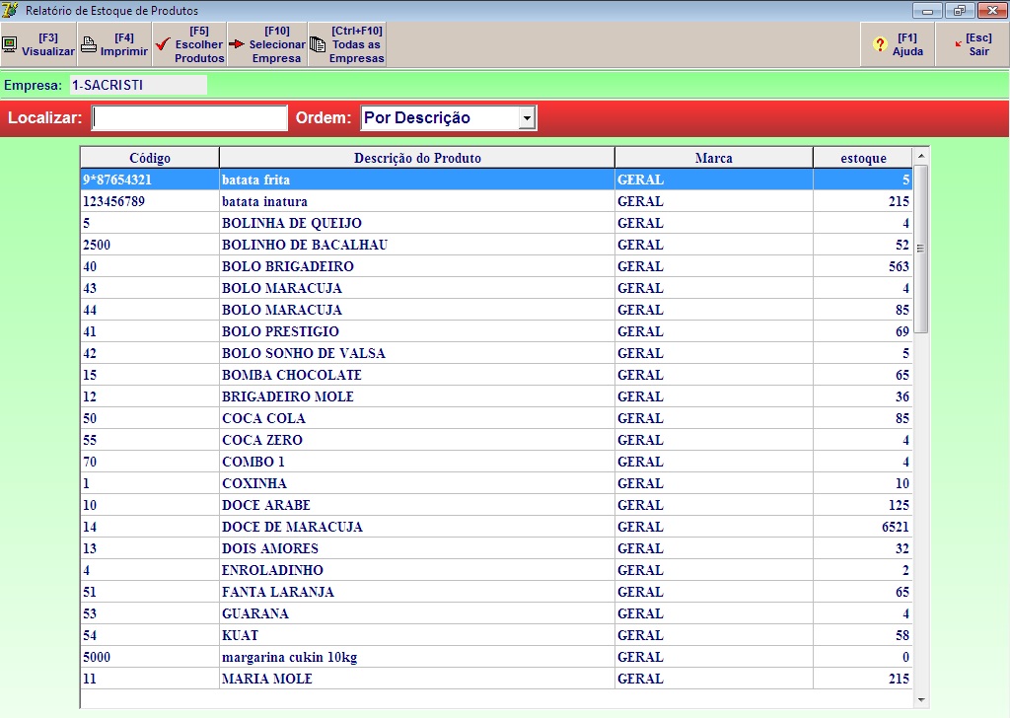Click the Visualizar monitor icon
The image size is (1010, 718).
click(9, 44)
